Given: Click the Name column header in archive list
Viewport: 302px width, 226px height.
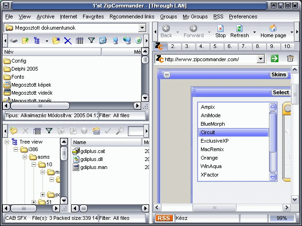Looking at the screenshot, I should pos(107,142).
